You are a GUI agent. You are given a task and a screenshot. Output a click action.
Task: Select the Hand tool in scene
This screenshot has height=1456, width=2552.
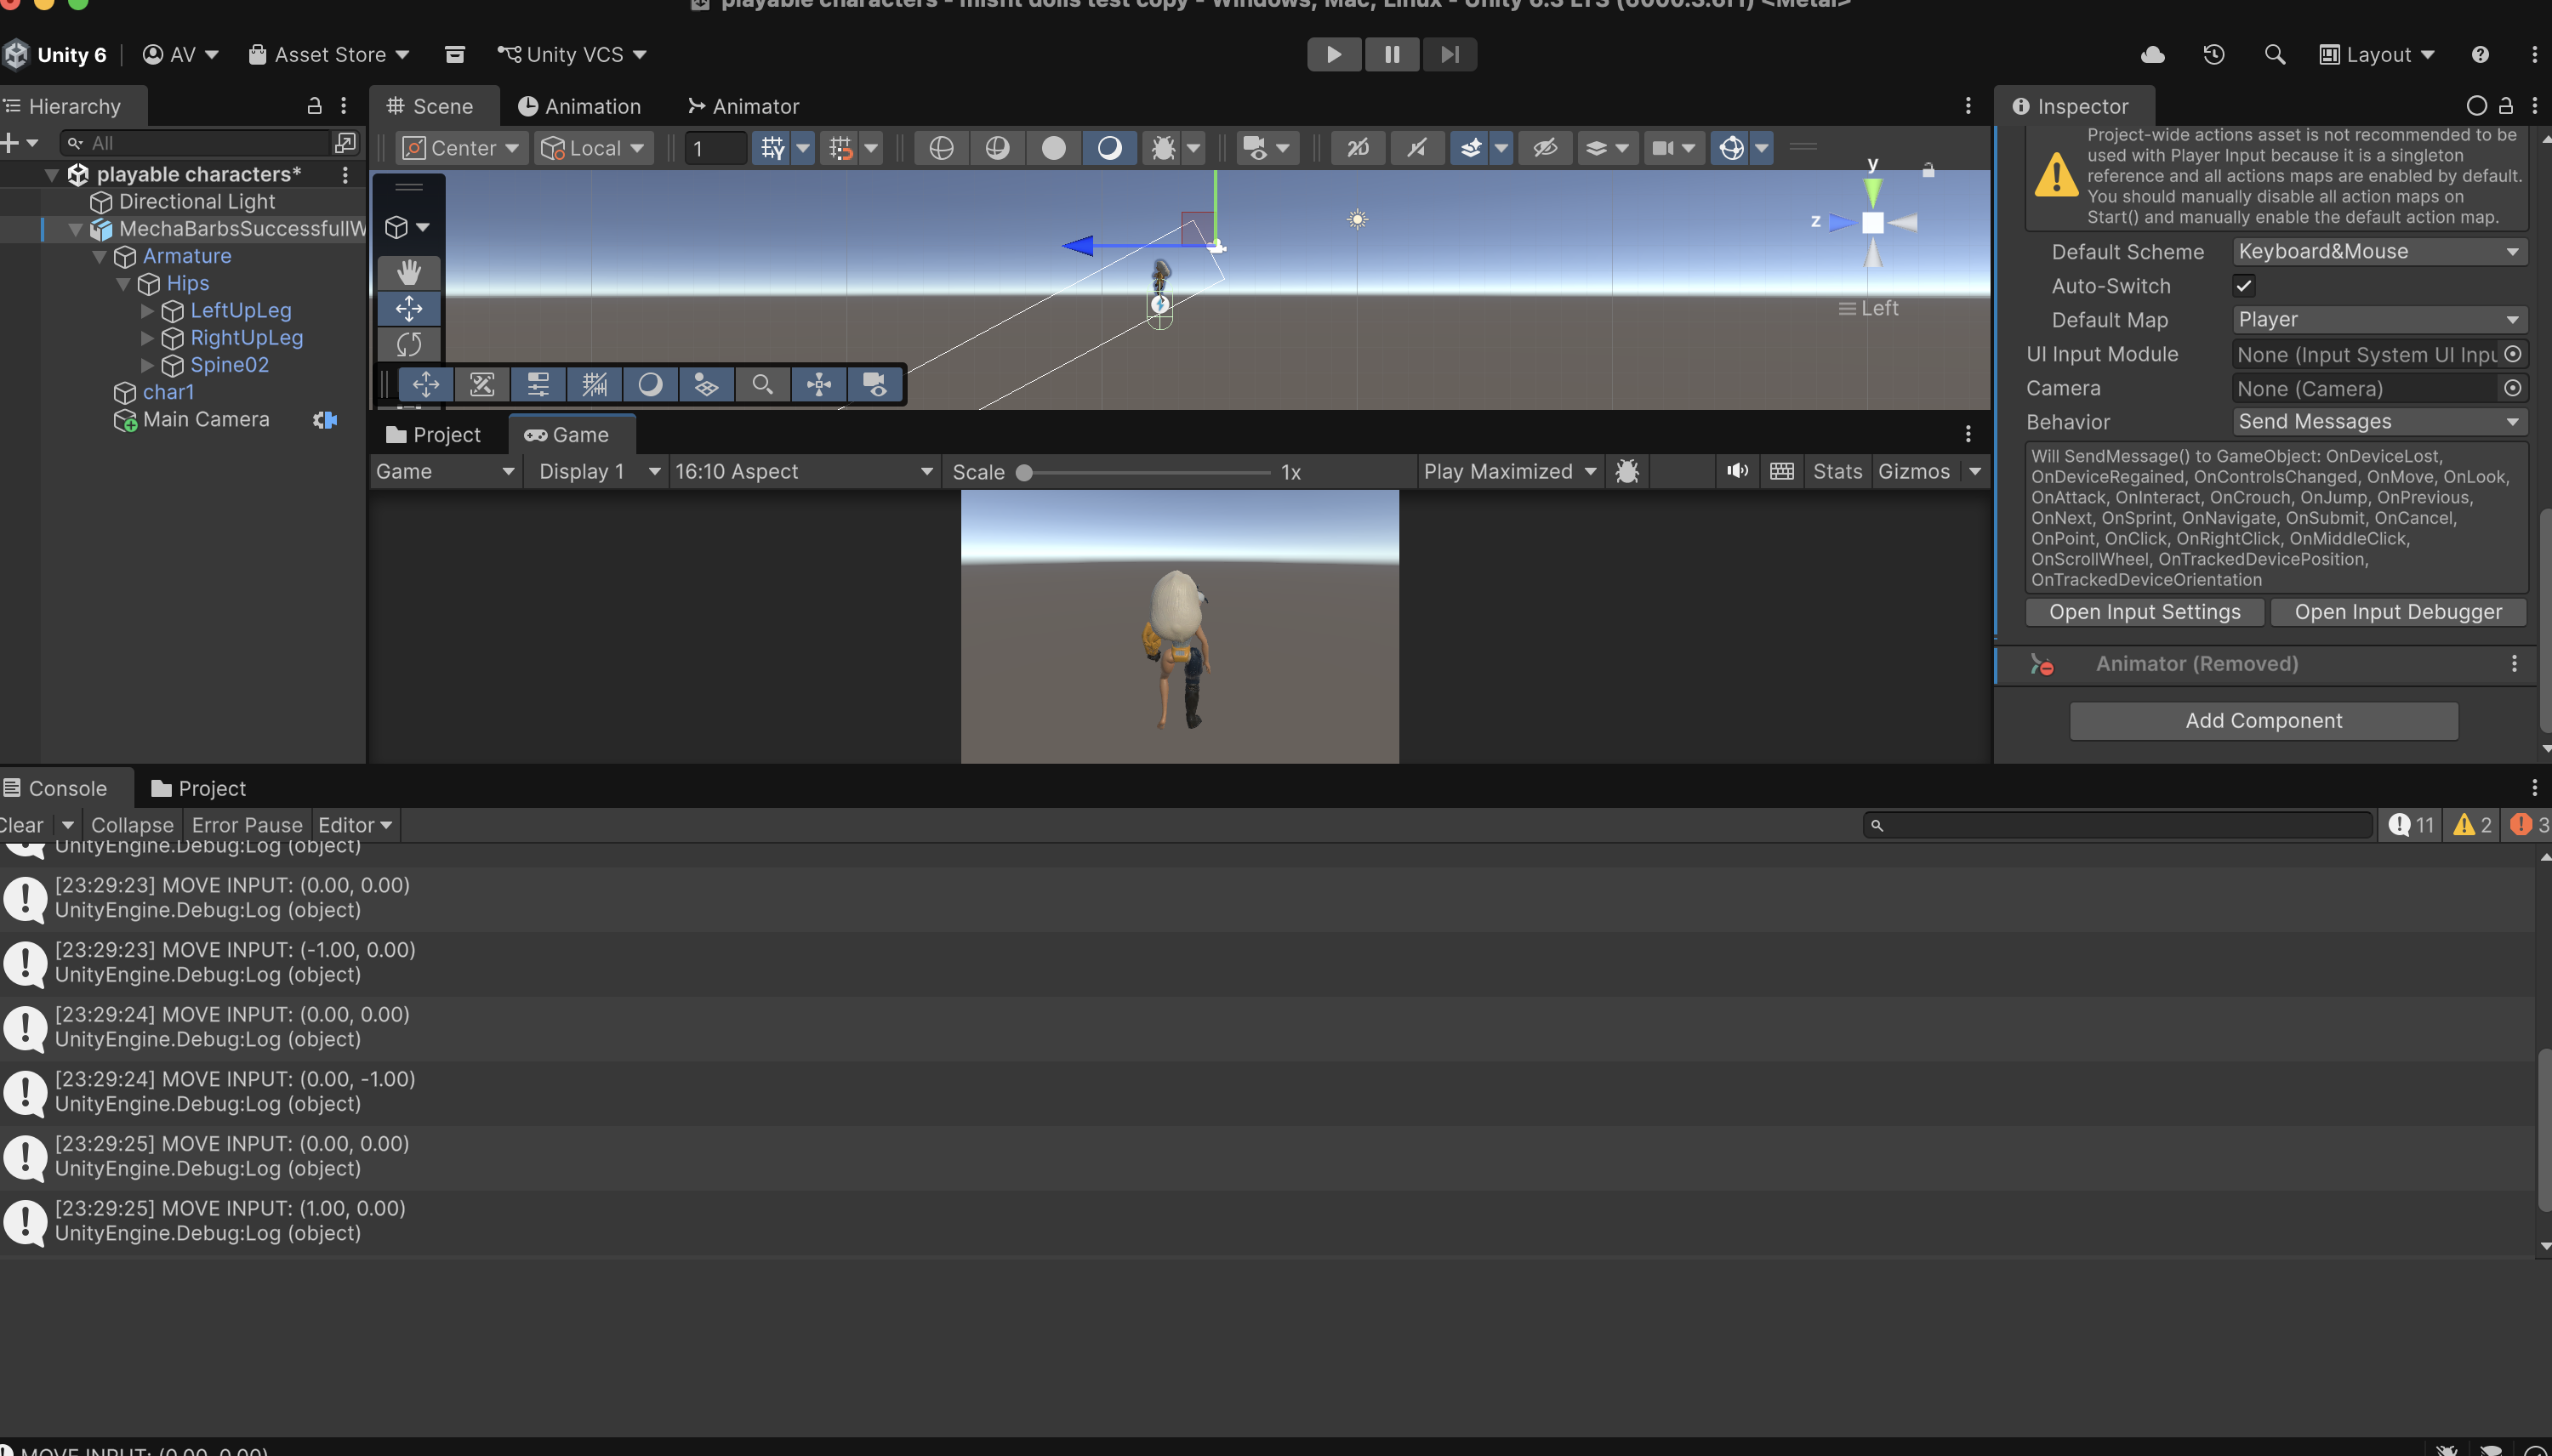click(x=408, y=272)
